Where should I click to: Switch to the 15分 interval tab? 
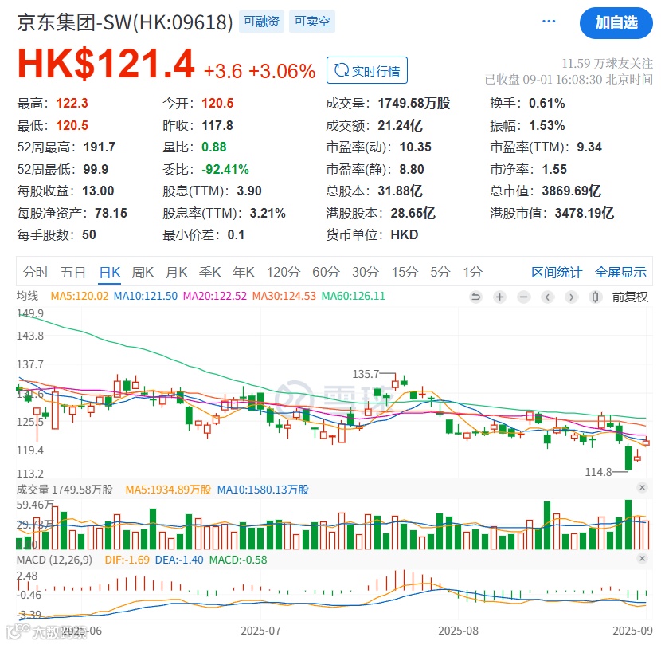pos(405,272)
